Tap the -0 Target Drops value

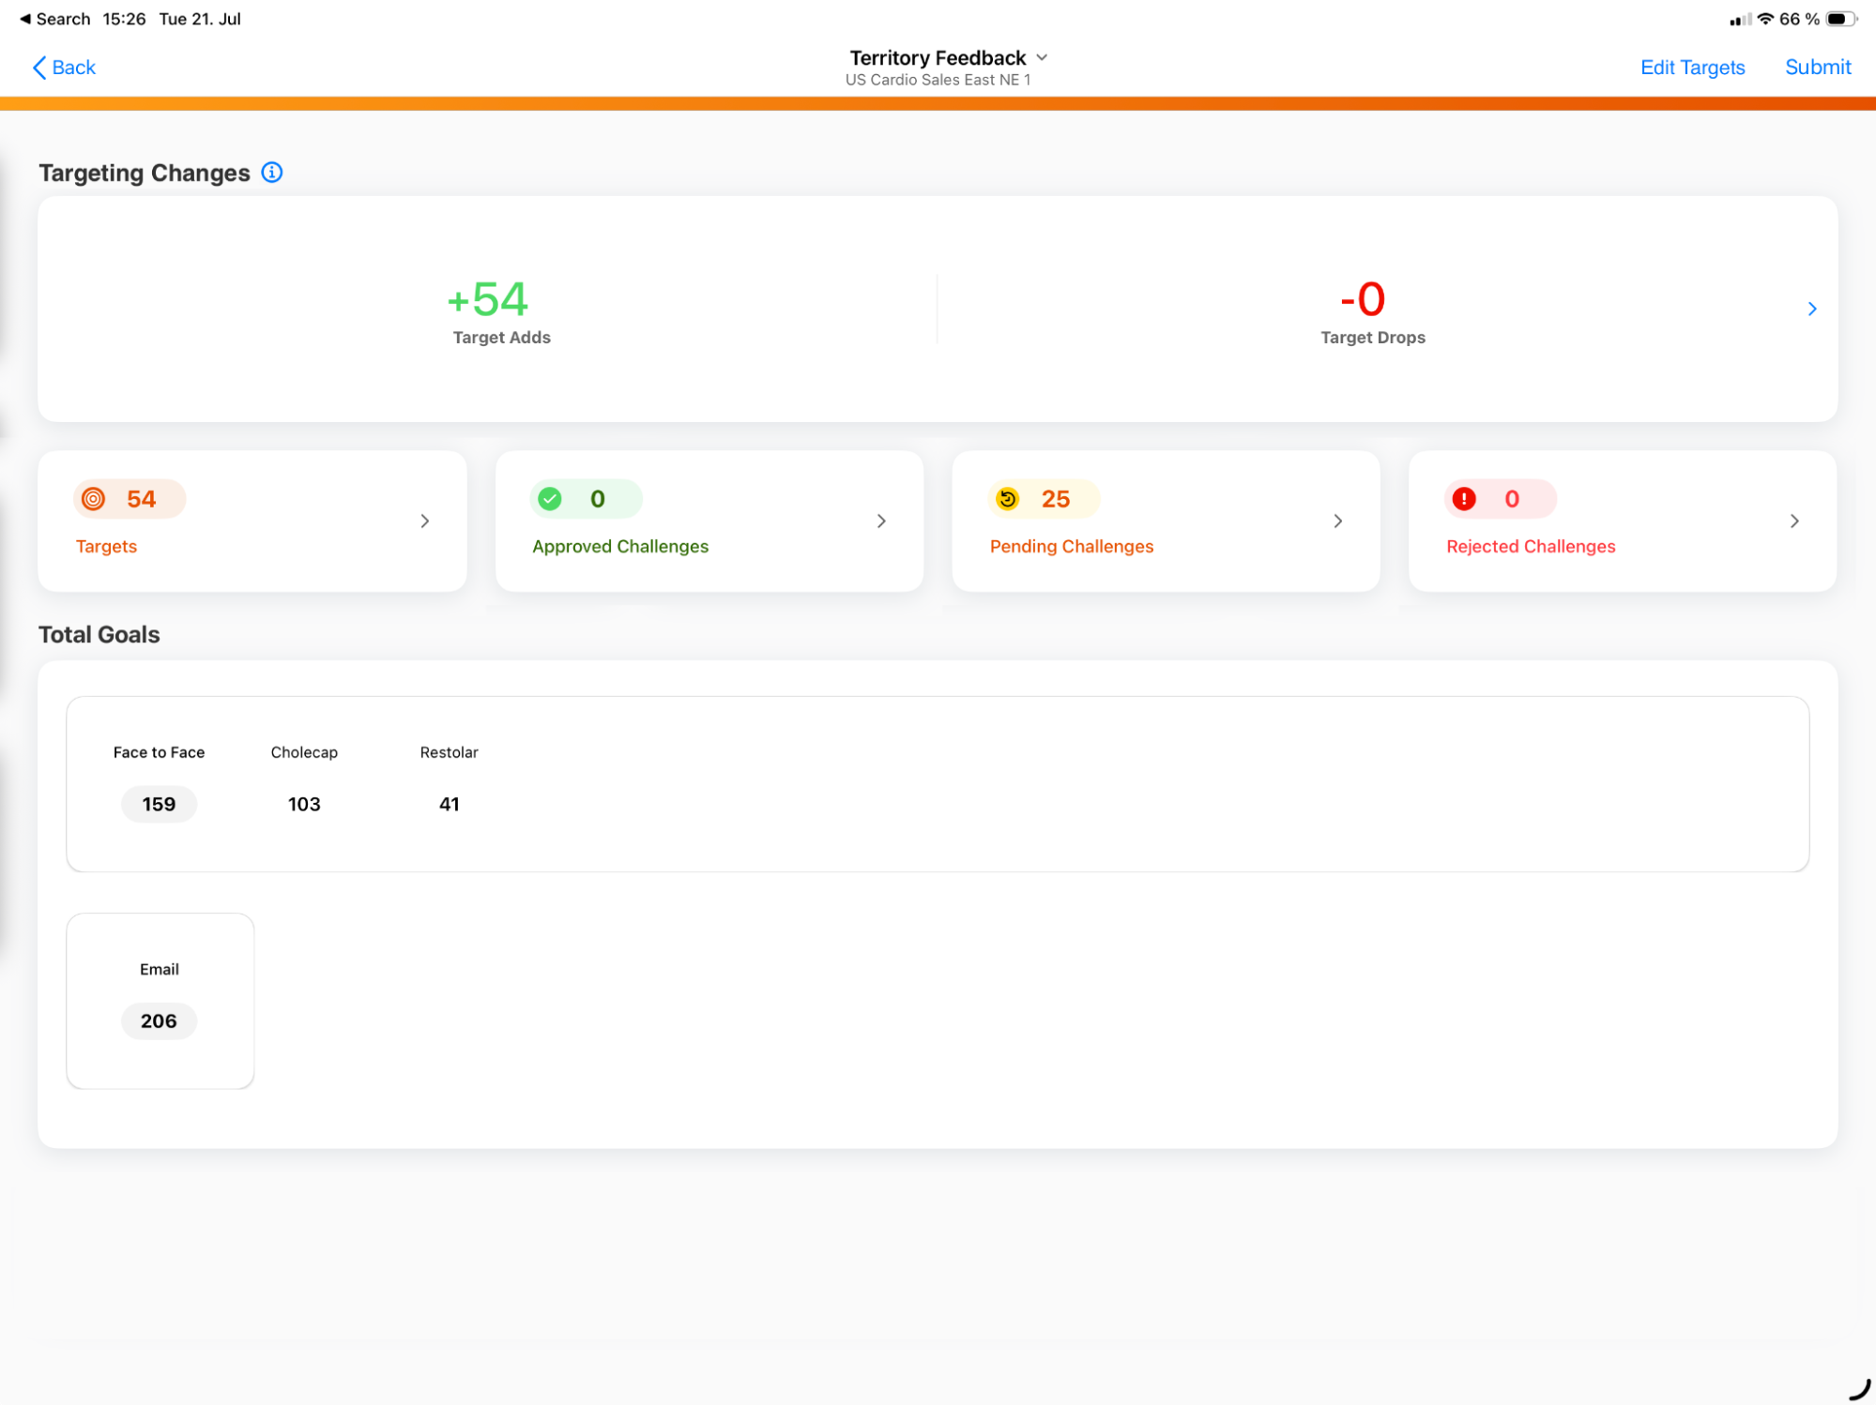pyautogui.click(x=1363, y=299)
